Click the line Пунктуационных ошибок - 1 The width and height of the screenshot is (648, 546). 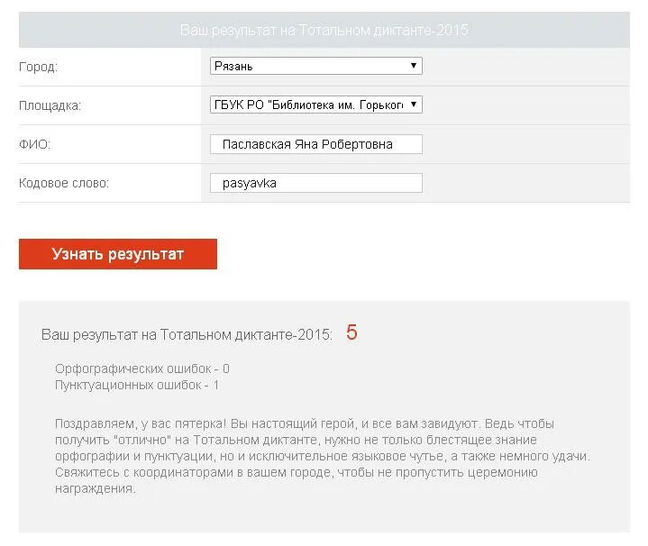point(137,385)
